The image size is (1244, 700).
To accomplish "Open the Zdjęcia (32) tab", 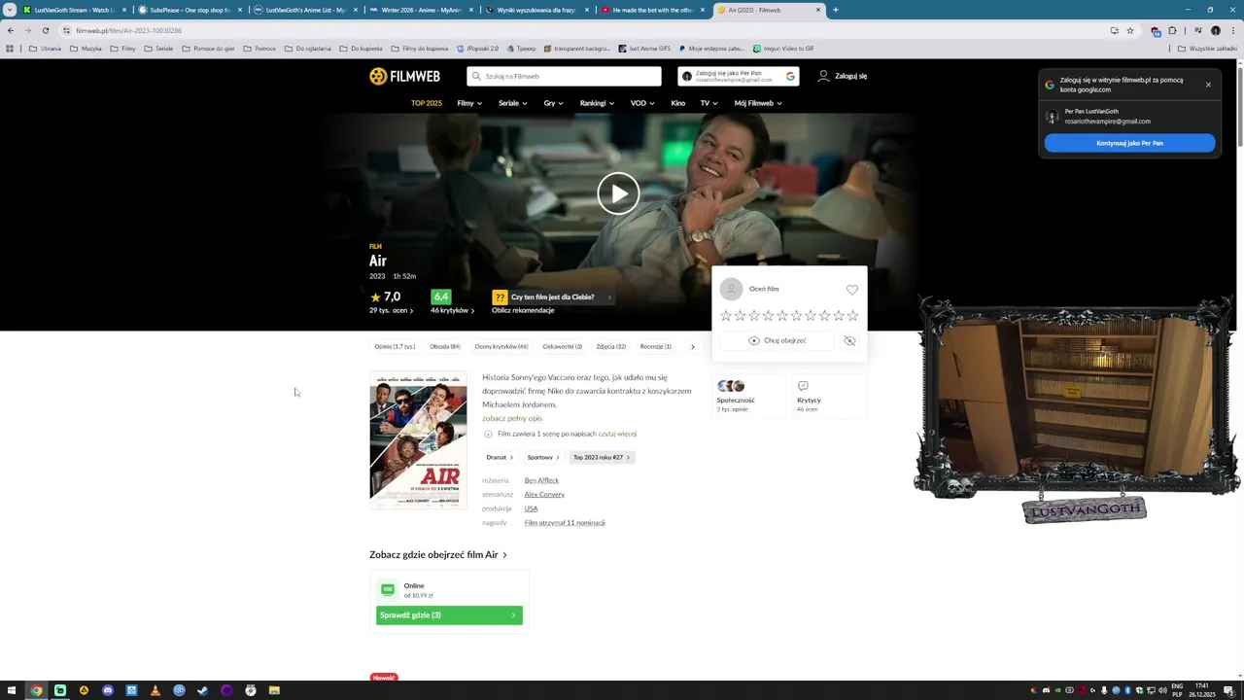I will click(611, 346).
